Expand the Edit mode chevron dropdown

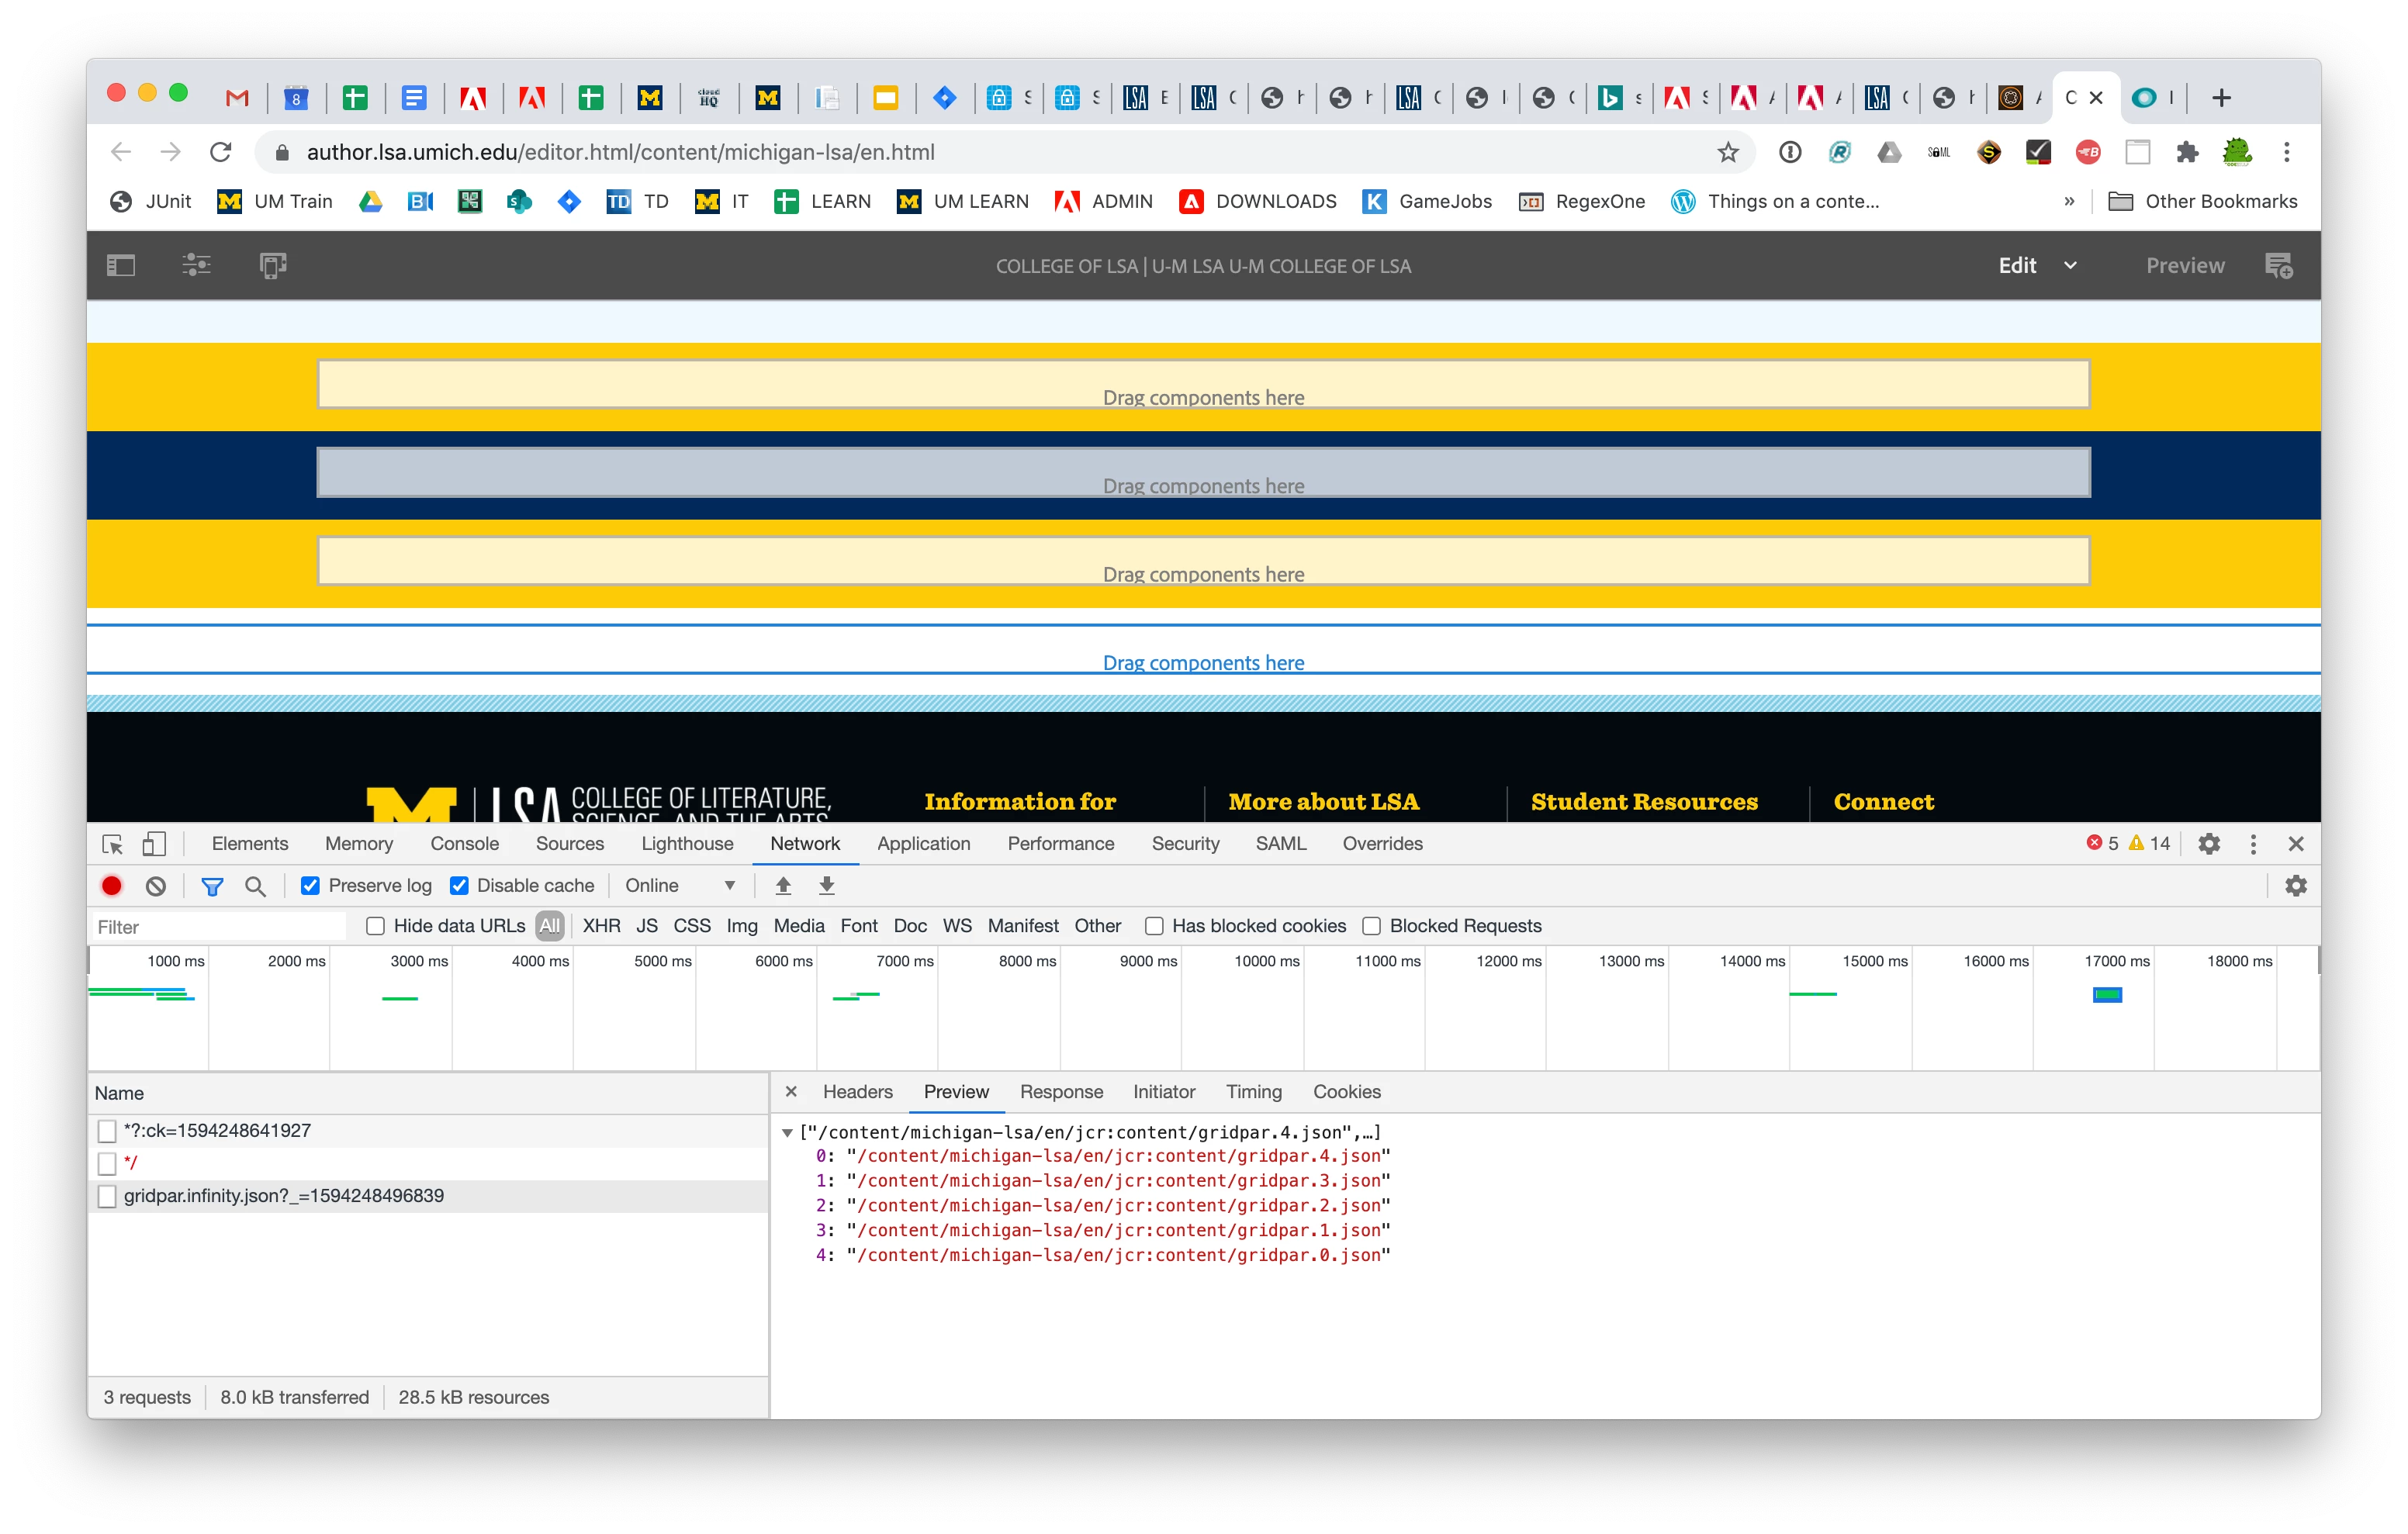point(2070,265)
